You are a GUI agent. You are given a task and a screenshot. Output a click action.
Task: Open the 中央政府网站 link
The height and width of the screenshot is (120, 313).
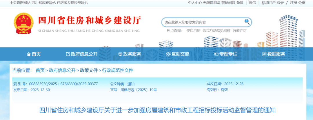(20, 3)
